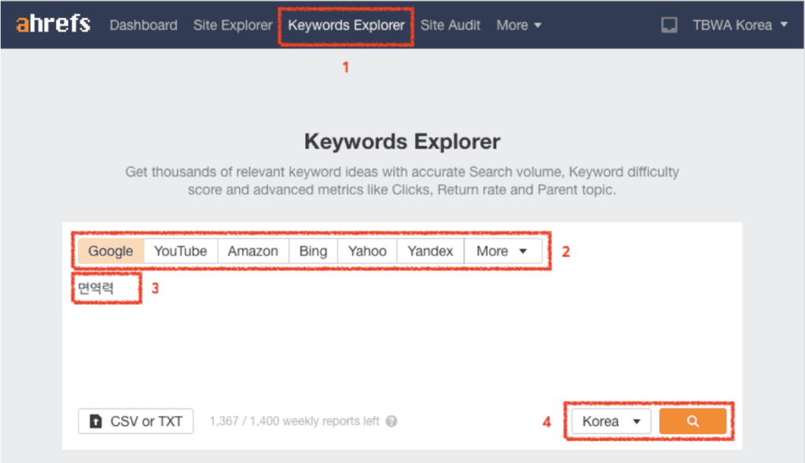
Task: Select the Yahoo search engine tab
Action: point(367,251)
